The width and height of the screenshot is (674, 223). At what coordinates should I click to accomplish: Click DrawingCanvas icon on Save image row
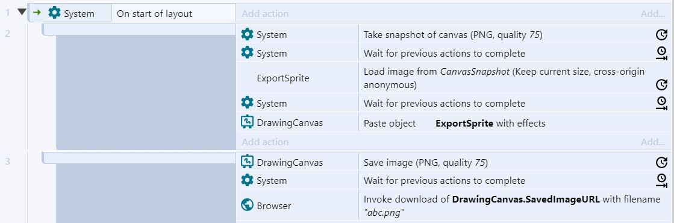(247, 162)
